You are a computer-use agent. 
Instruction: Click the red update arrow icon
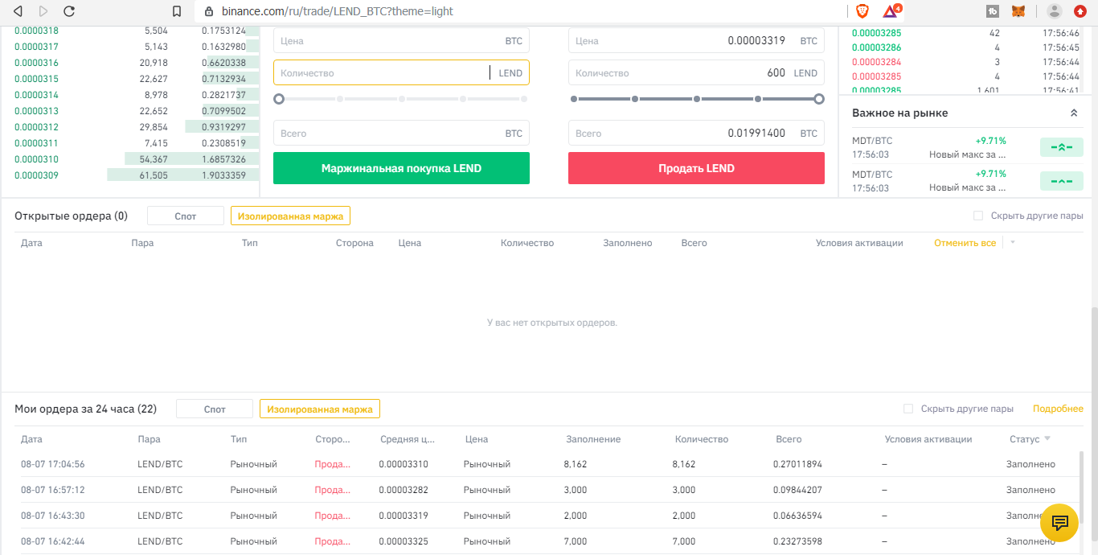pyautogui.click(x=1080, y=11)
